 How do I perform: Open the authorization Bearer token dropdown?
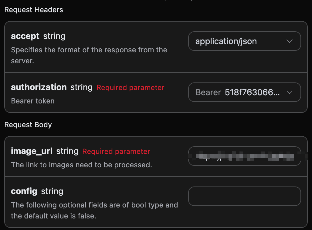[240, 92]
